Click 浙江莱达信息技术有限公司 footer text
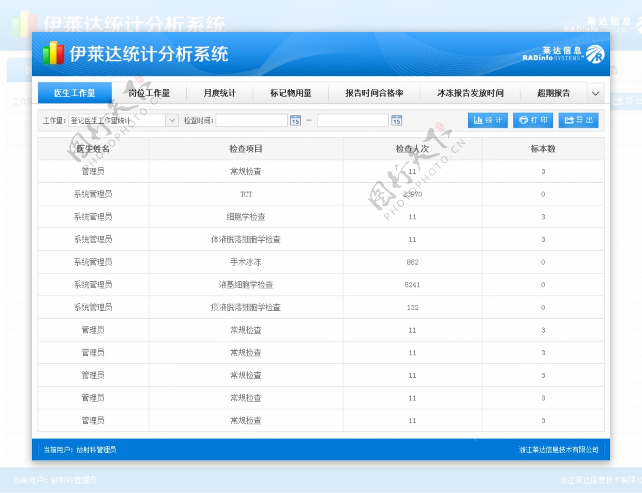Viewport: 642px width, 493px height. pos(559,450)
